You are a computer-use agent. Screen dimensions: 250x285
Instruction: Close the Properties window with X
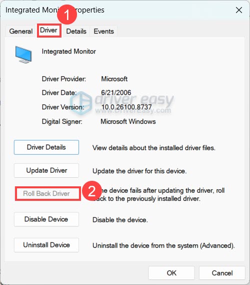239,10
